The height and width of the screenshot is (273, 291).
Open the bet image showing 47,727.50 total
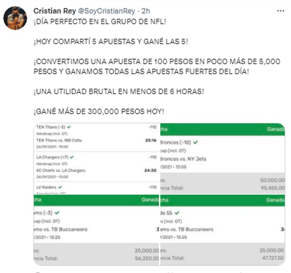click(x=223, y=230)
